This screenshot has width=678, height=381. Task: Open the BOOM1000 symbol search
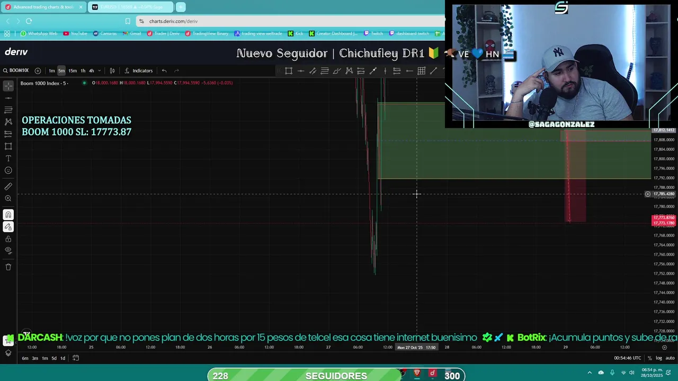[x=16, y=71]
